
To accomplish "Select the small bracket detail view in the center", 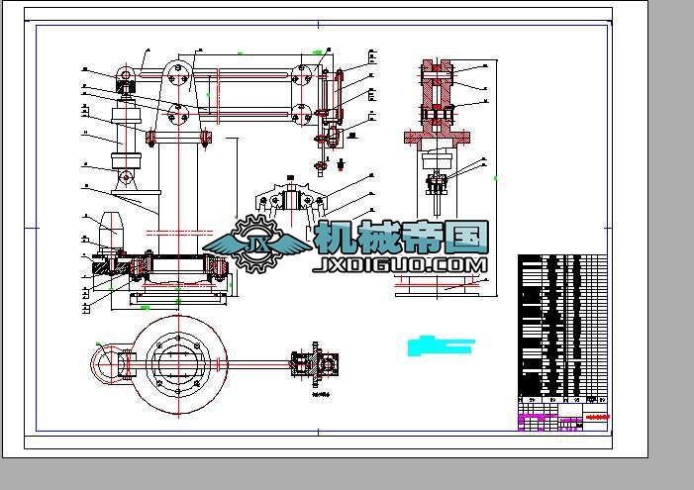I will click(291, 197).
